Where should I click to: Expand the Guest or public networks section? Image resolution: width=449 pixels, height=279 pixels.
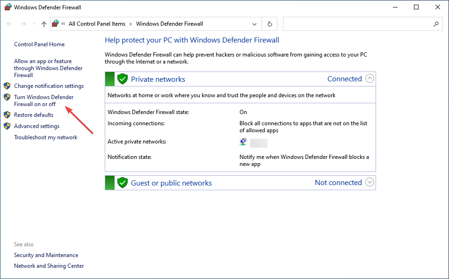tap(369, 182)
